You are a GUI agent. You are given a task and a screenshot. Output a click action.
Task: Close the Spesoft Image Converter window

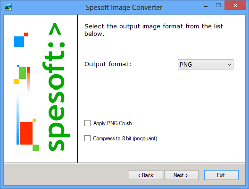pos(235,5)
